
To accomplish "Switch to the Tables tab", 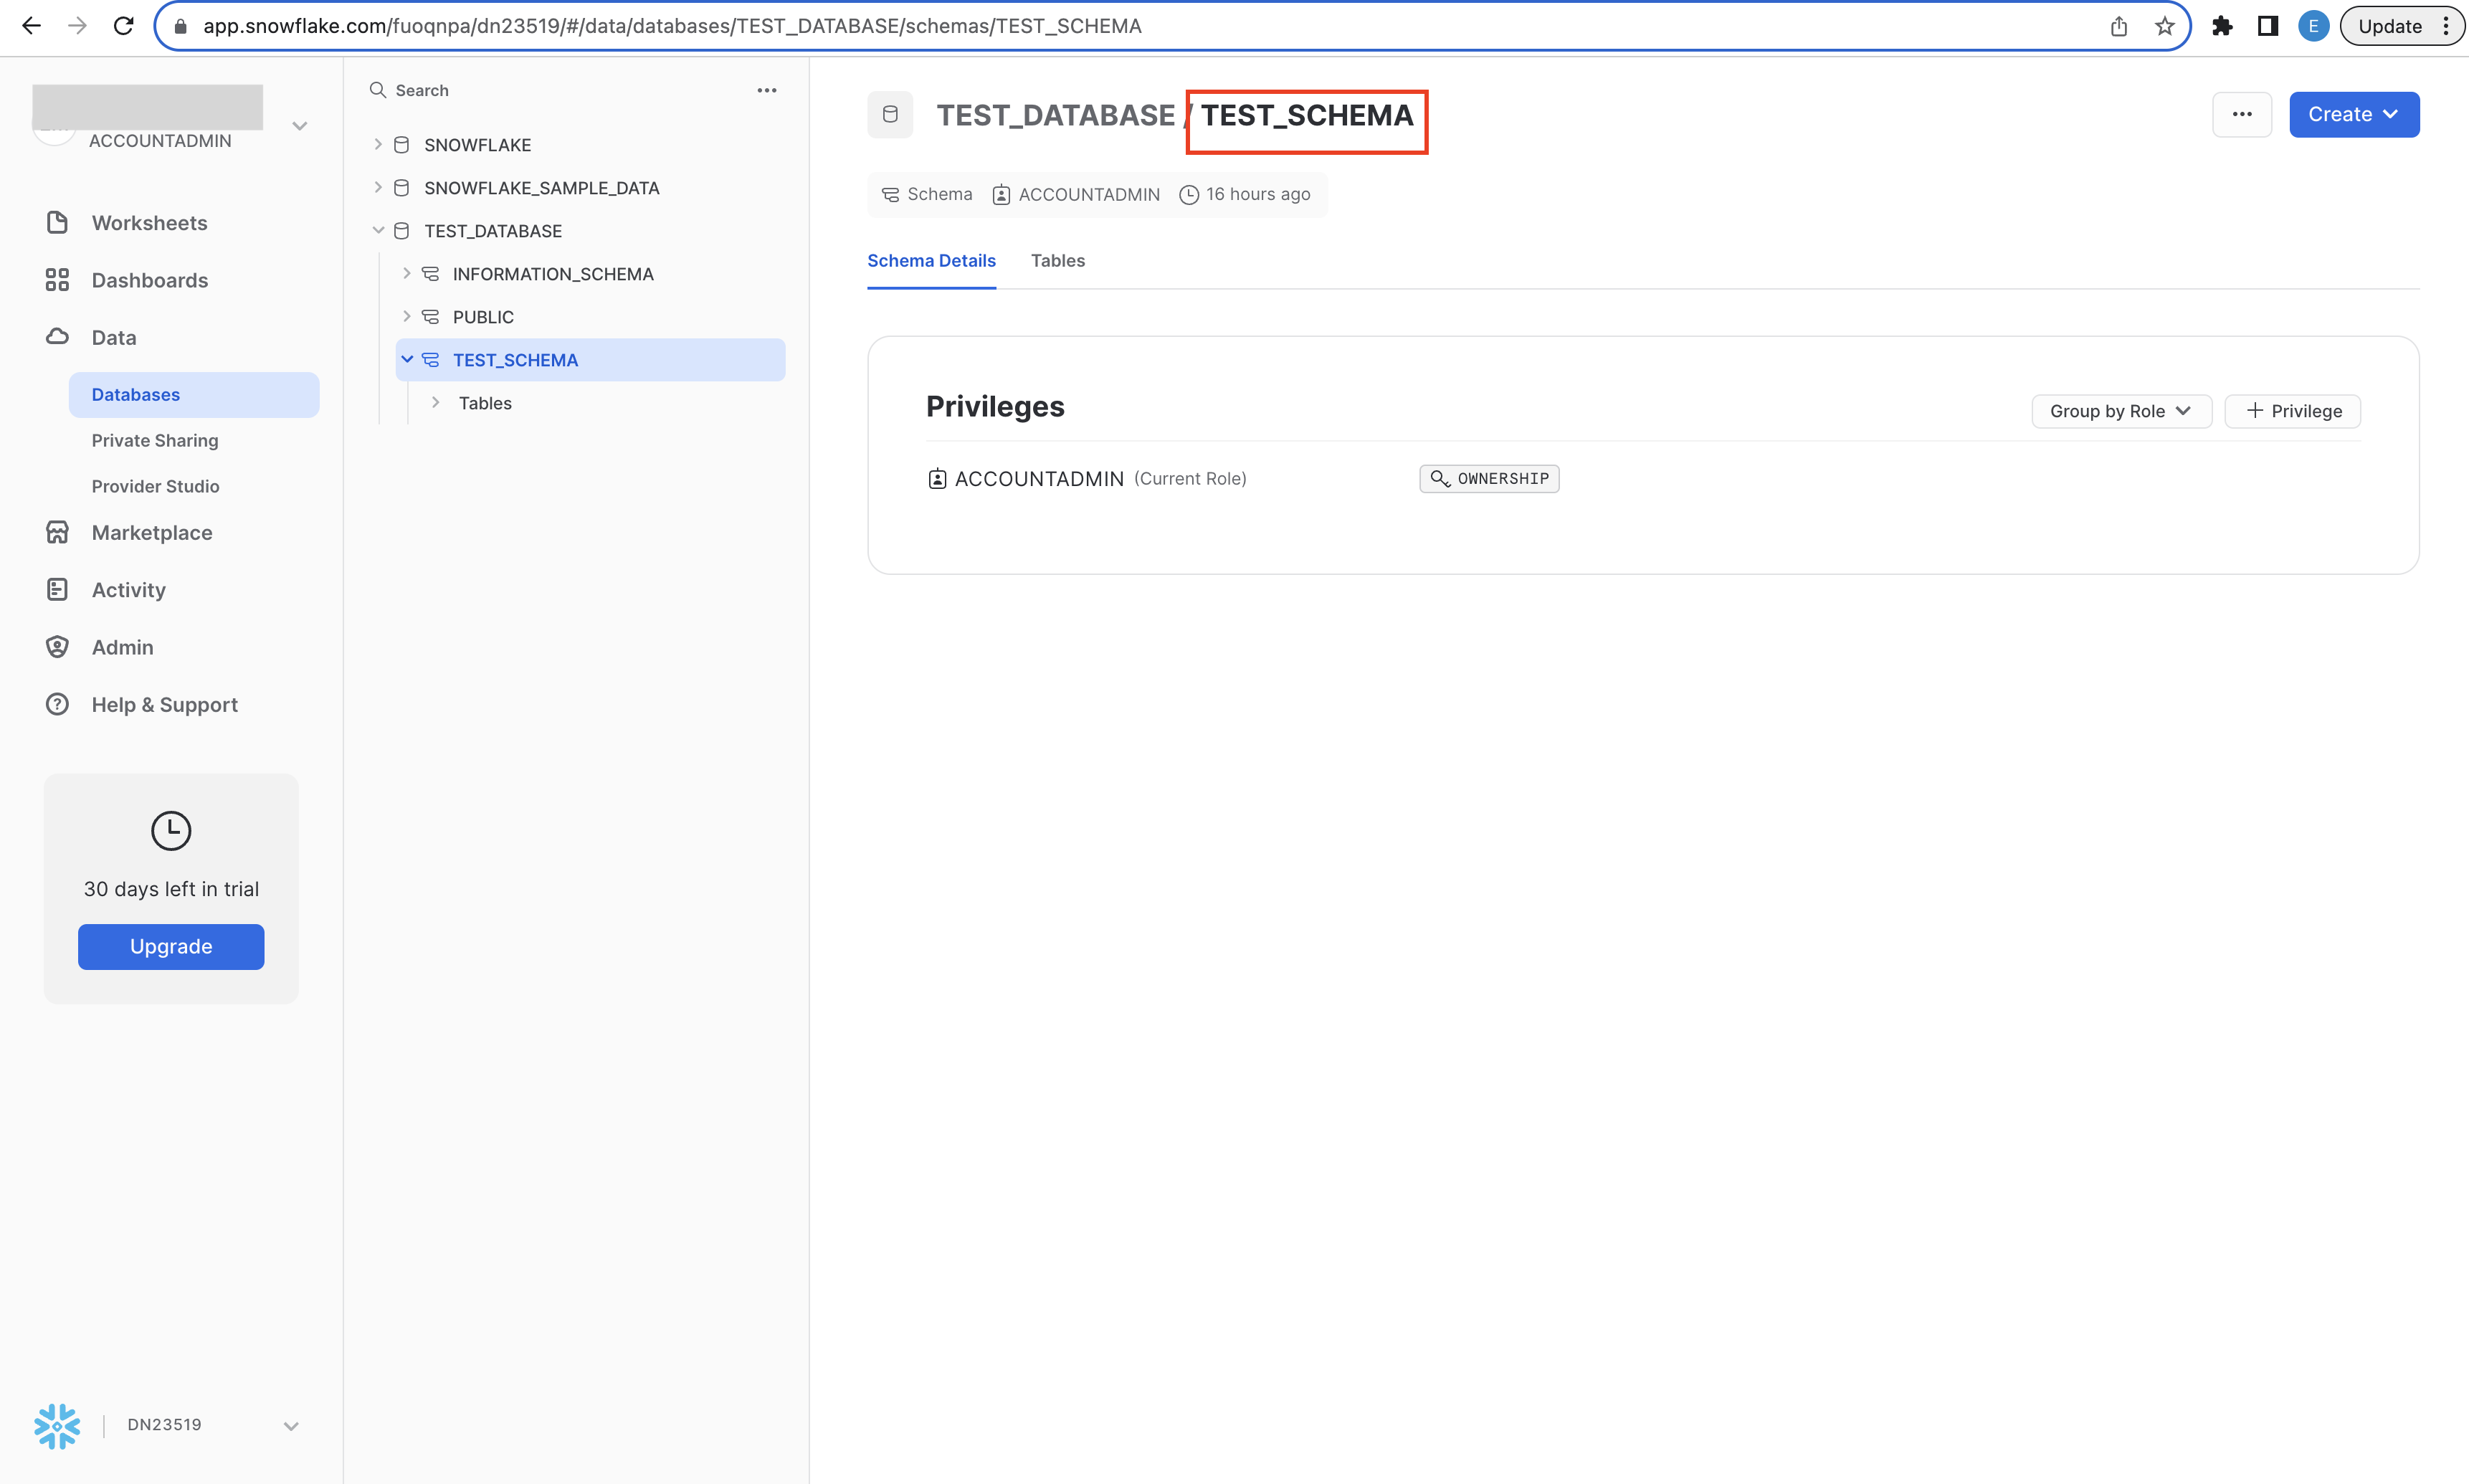I will tap(1057, 261).
